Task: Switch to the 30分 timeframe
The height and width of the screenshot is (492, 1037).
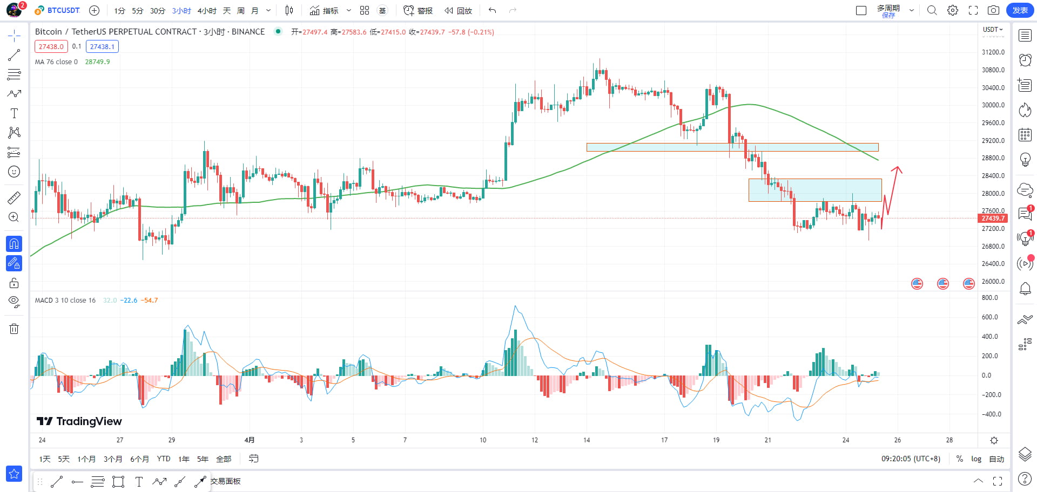Action: (157, 11)
